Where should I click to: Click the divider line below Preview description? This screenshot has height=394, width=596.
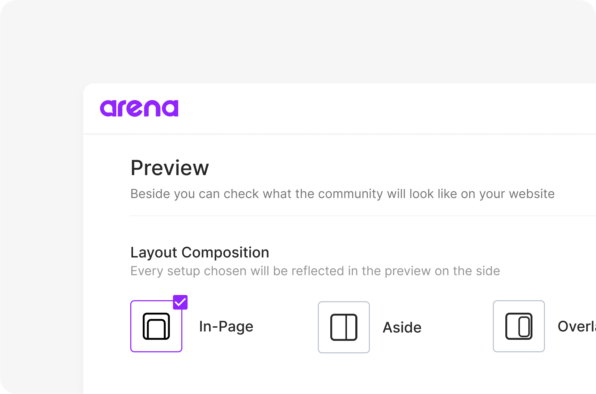coord(363,216)
